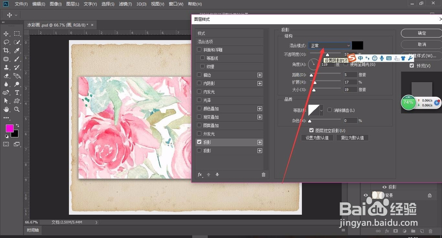Move effect down in styles list
This screenshot has width=442, height=238.
tap(217, 174)
